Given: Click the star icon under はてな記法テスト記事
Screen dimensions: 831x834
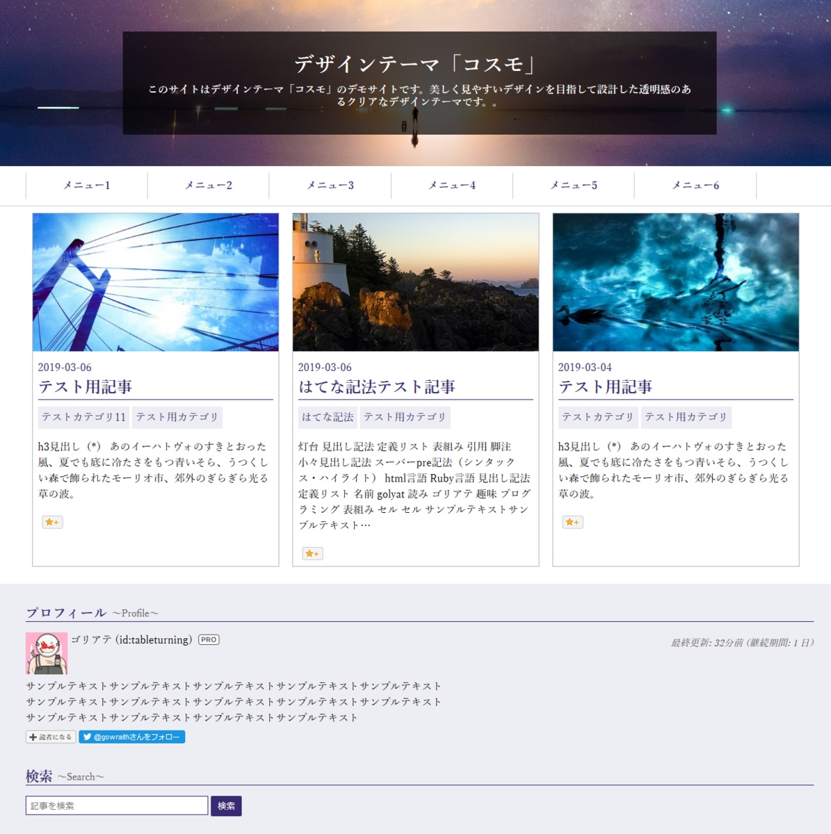Looking at the screenshot, I should 312,553.
